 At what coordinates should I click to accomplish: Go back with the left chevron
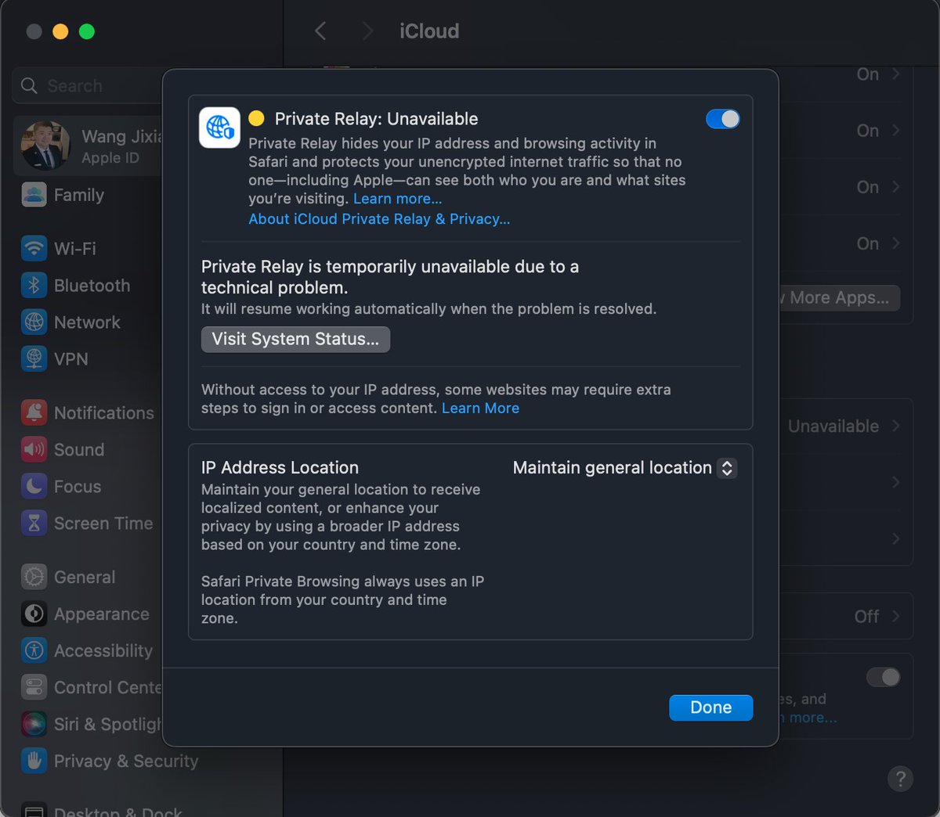click(320, 31)
